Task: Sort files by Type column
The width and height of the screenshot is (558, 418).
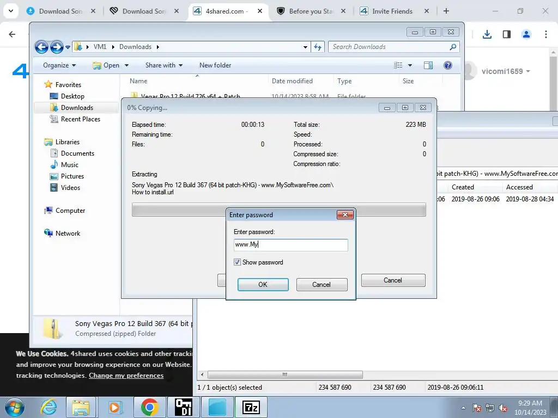Action: click(x=344, y=81)
